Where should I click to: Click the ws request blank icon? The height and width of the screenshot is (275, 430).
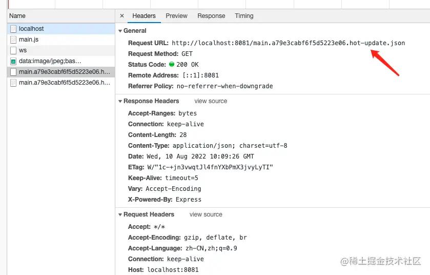tap(13, 50)
